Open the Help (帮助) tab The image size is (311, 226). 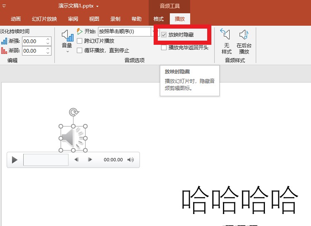137,19
